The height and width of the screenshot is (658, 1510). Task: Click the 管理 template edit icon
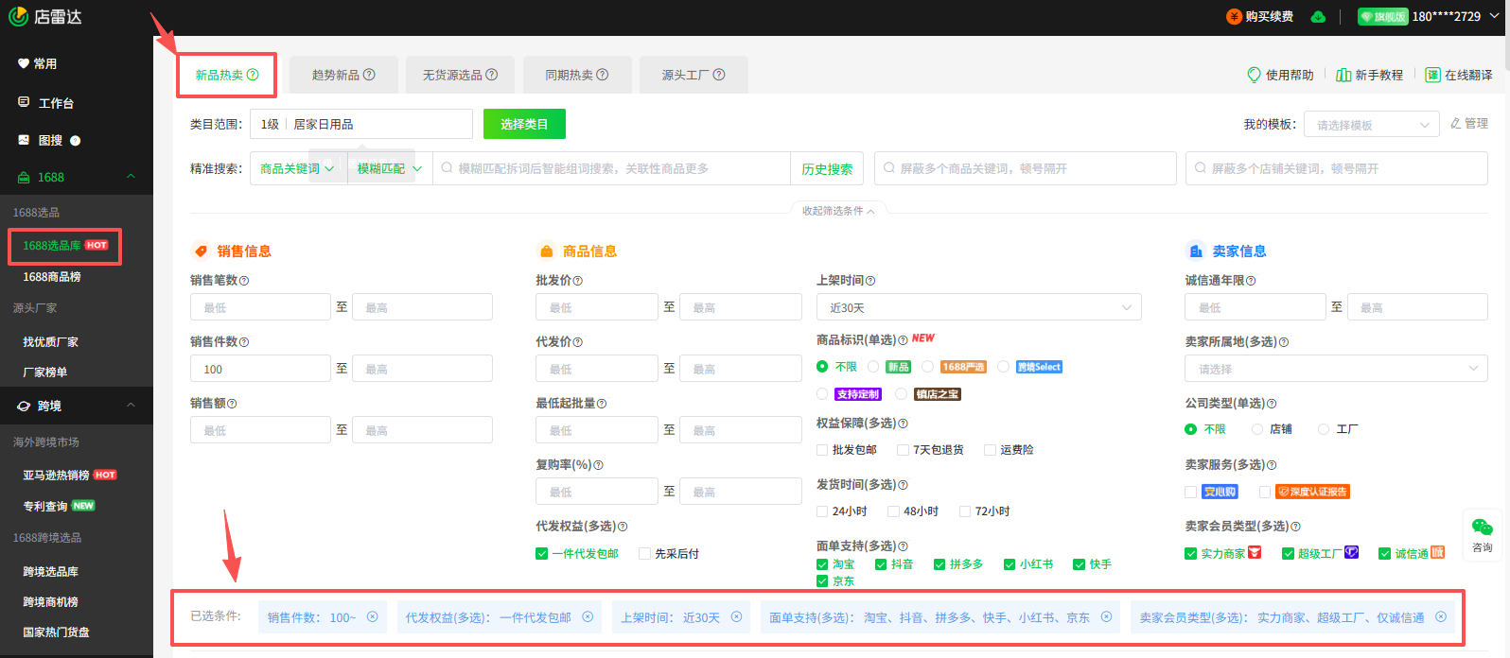coord(1456,124)
